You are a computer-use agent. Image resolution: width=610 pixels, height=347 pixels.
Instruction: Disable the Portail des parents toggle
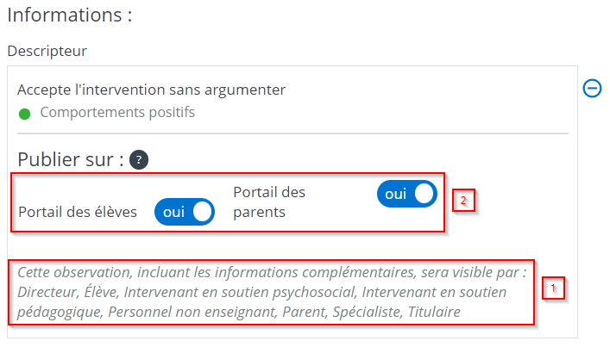[406, 195]
